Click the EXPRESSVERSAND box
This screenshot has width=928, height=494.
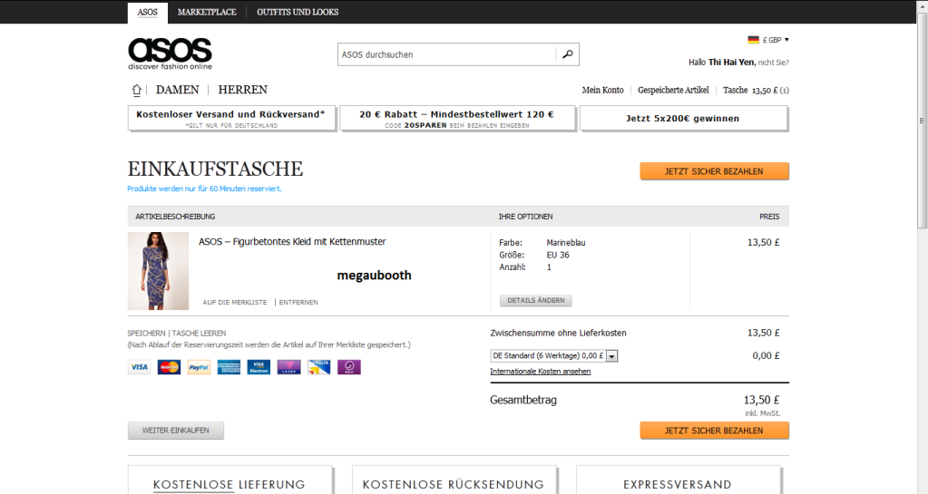click(678, 479)
